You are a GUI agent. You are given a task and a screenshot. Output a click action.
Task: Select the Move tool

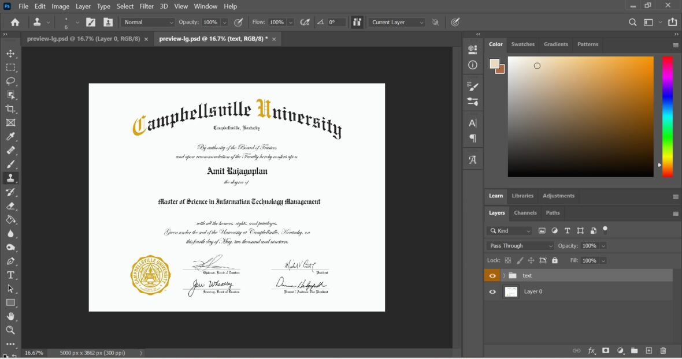click(10, 54)
